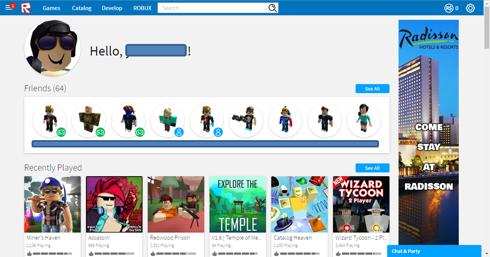Open blonde friend avatar in teal shirt

point(168,121)
